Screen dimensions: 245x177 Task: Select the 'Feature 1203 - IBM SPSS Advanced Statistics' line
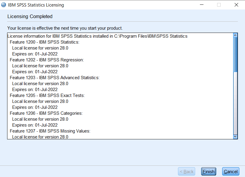55,78
